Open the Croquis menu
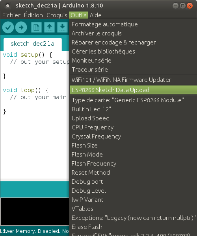This screenshot has width=197, height=236. point(57,15)
